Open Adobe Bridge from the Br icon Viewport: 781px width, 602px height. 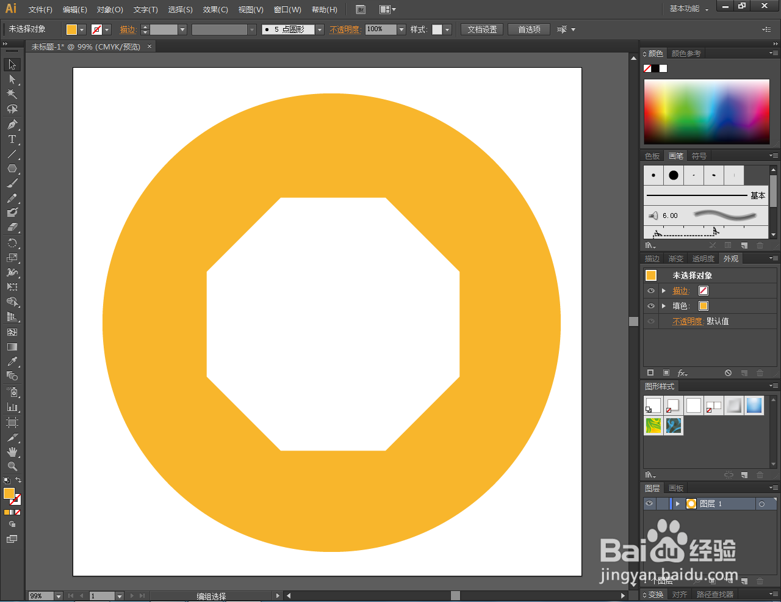point(361,9)
